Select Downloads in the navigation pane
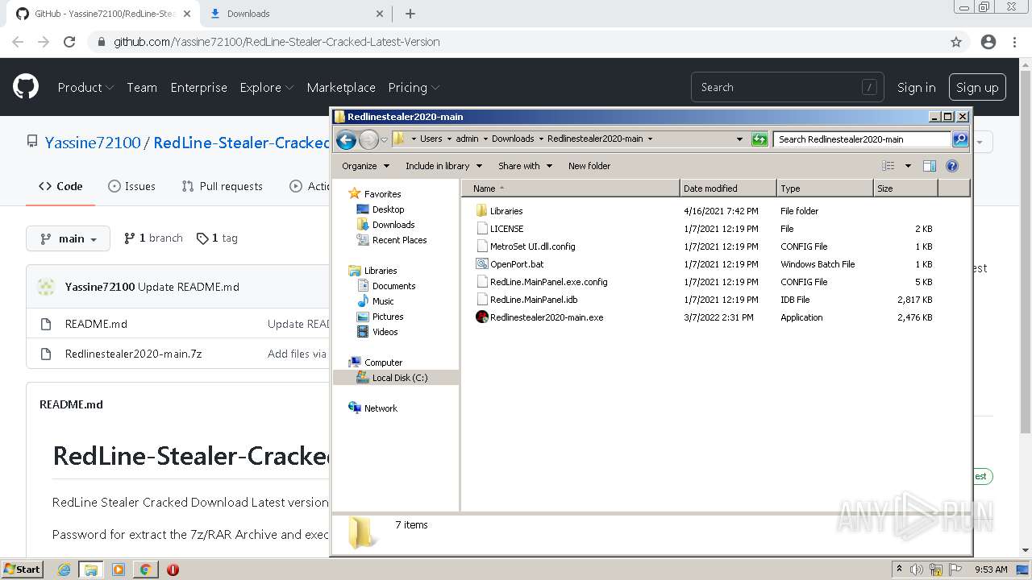Image resolution: width=1032 pixels, height=580 pixels. (393, 225)
